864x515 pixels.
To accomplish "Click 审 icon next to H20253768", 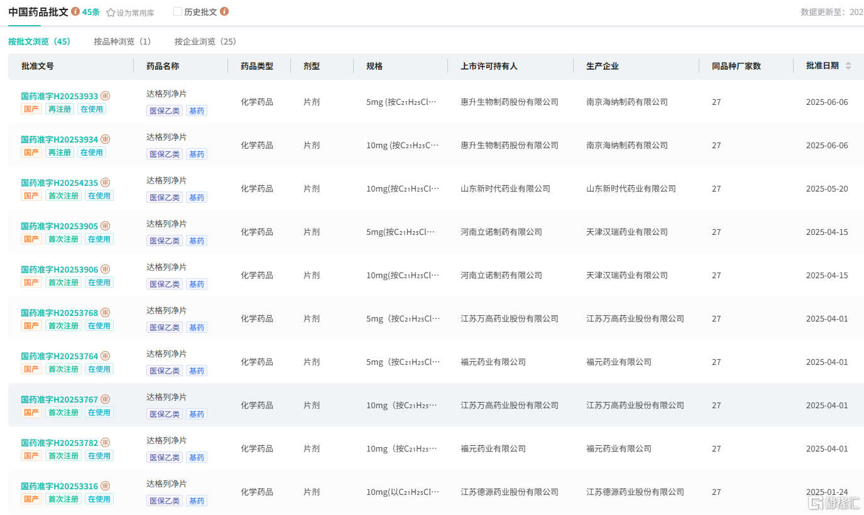I will point(106,313).
